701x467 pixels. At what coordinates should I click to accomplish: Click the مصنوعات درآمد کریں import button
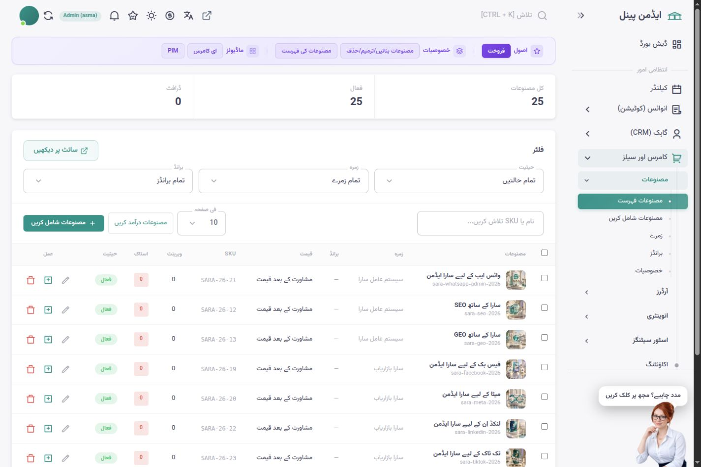pos(141,223)
